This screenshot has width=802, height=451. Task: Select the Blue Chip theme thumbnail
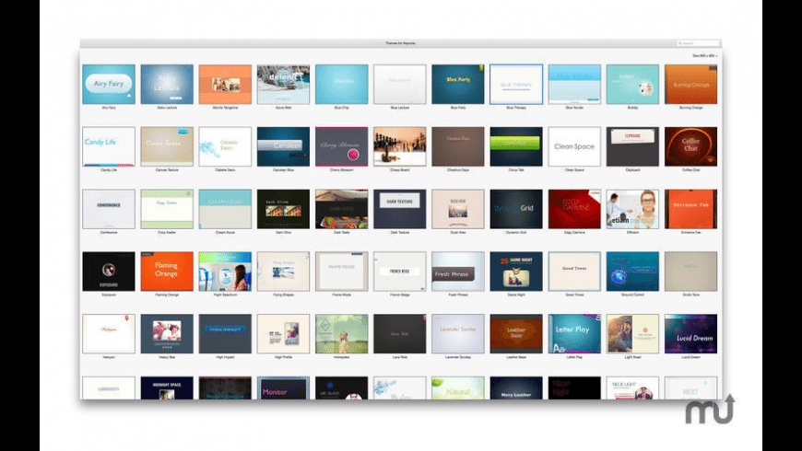pyautogui.click(x=342, y=85)
